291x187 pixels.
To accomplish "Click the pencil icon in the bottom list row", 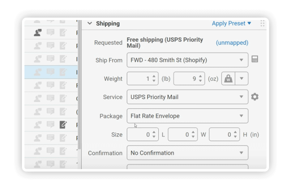I will [x=63, y=164].
